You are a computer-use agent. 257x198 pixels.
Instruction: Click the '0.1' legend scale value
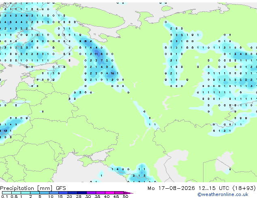[x=4, y=196]
